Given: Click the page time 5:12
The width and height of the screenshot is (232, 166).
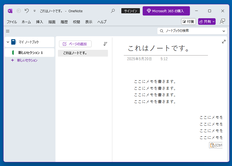Looking at the screenshot, I should [164, 59].
